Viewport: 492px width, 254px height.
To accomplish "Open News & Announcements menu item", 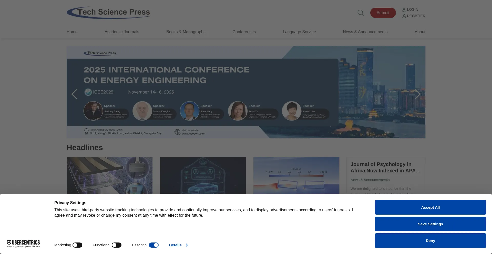I will (365, 32).
